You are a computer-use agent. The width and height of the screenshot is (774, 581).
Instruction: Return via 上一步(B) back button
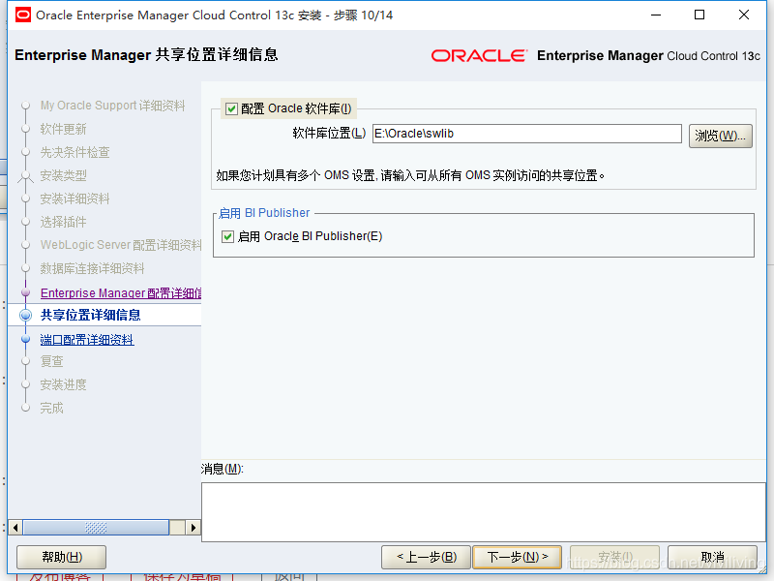coord(426,558)
